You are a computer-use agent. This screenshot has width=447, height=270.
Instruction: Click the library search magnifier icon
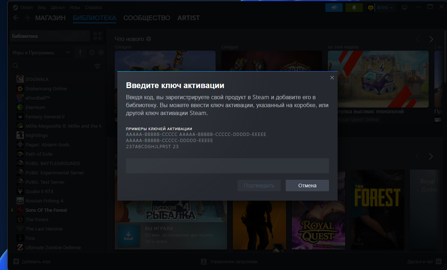point(15,66)
